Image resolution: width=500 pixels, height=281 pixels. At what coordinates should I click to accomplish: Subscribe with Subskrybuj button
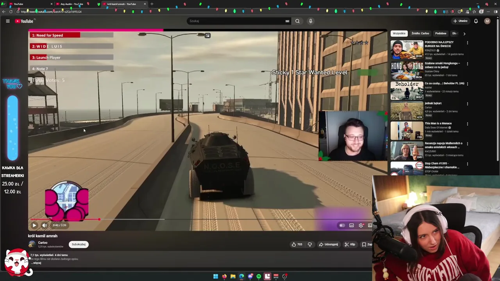pos(79,244)
